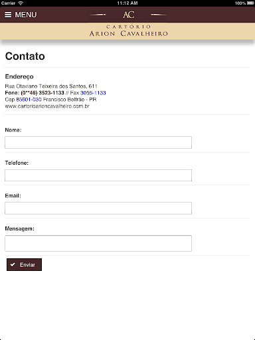This screenshot has height=340, width=255.
Task: Tap the Carrier label in status bar
Action: pyautogui.click(x=8, y=3)
